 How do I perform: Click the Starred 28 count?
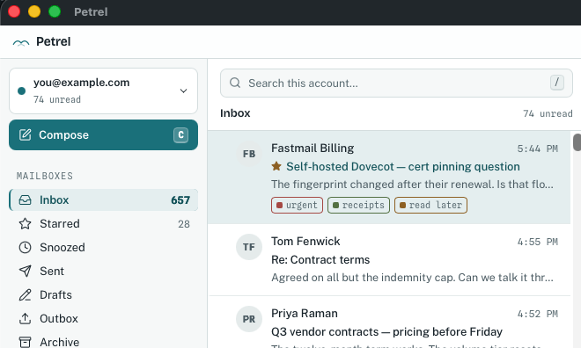[184, 224]
